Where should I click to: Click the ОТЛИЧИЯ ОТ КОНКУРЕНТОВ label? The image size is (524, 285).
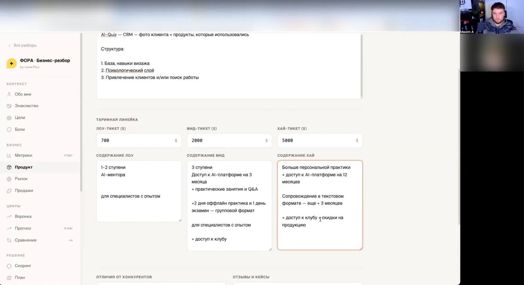pos(124,277)
